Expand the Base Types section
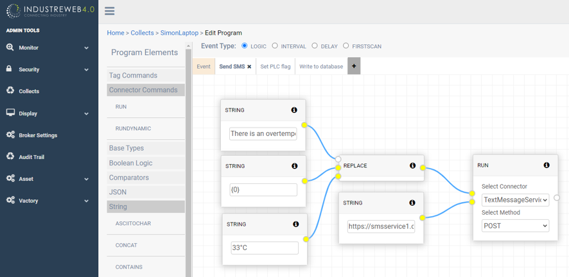Screen dimensions: 569x277 pos(146,148)
